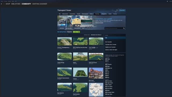Click the Erfahren Sie mehr link

[99, 23]
